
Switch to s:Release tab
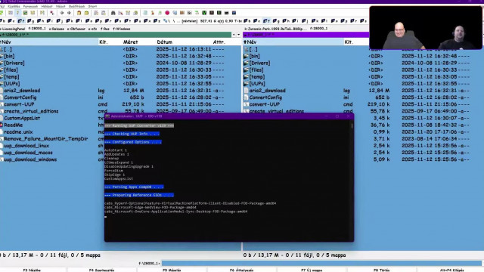[57, 29]
